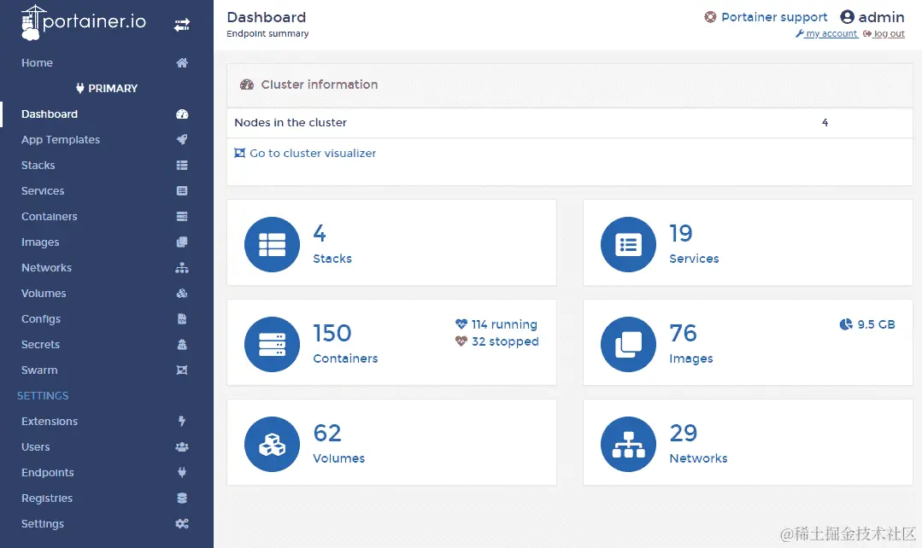Image resolution: width=922 pixels, height=548 pixels.
Task: Click the Services tile round icon
Action: pos(628,244)
